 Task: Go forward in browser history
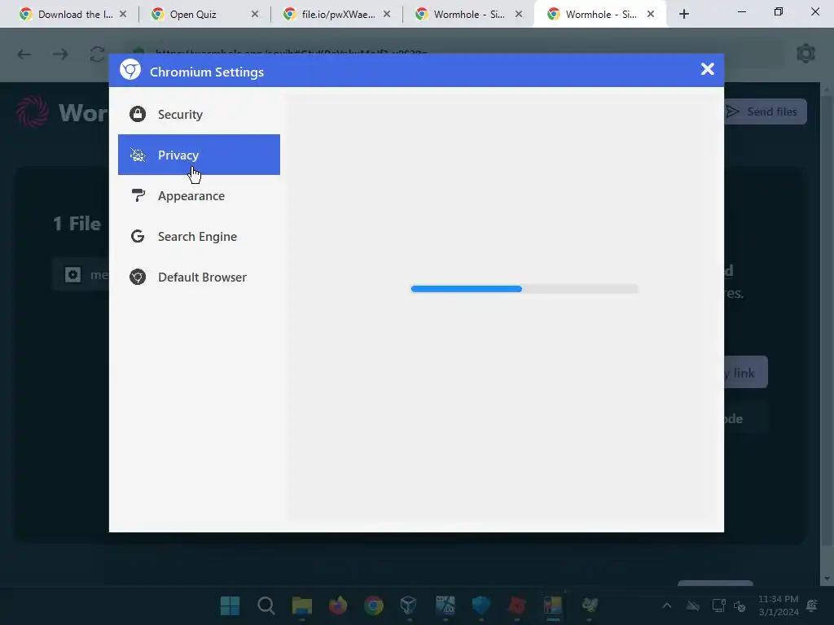point(60,55)
